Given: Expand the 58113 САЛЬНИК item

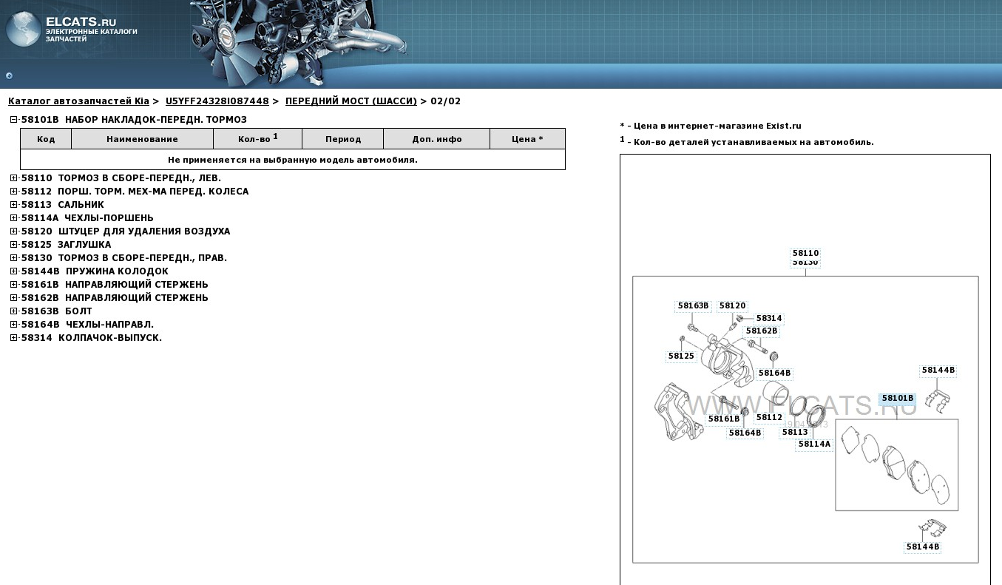Looking at the screenshot, I should pyautogui.click(x=13, y=205).
